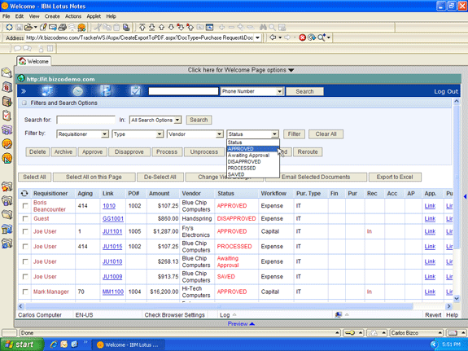
Task: Choose APPROVED in Status dropdown list
Action: click(x=253, y=149)
